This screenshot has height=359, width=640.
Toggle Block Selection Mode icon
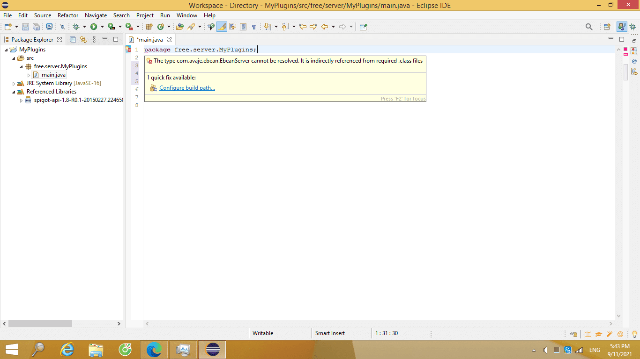243,27
